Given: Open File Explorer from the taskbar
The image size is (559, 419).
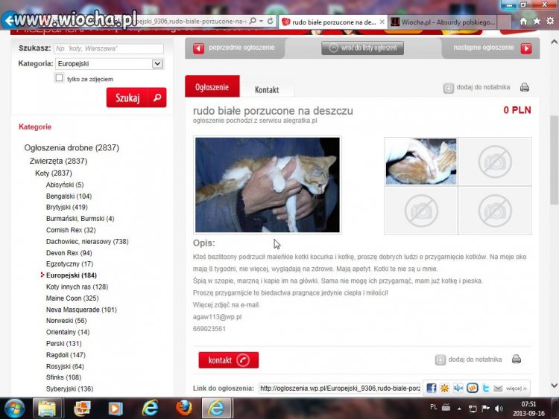Looking at the screenshot, I should (47, 408).
